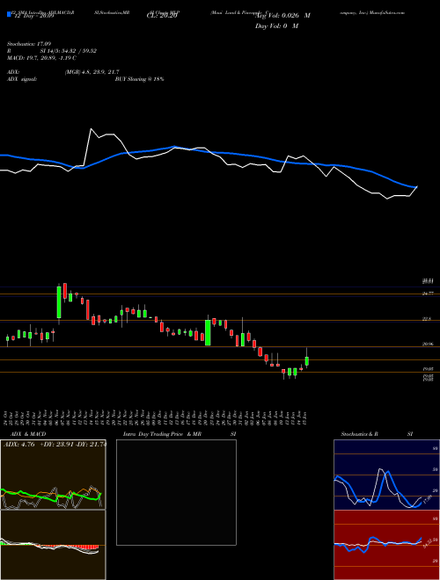Click the white price line's highest peak
Screen dimensions: 440x580
[92, 129]
